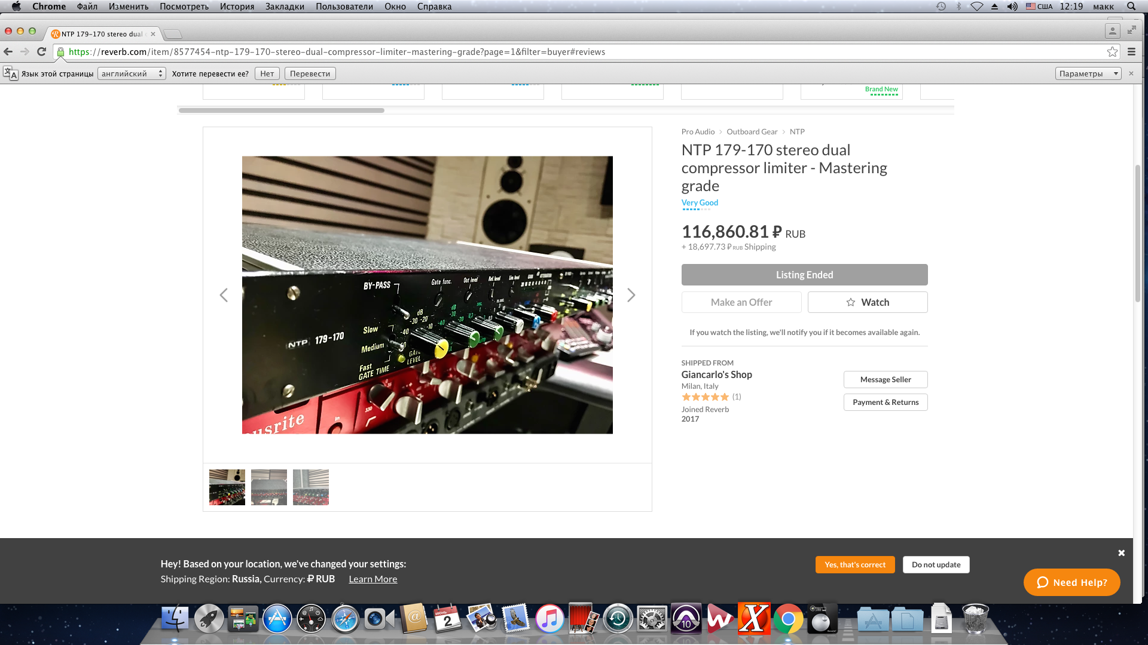Select the third product photo thumbnail

(x=311, y=487)
